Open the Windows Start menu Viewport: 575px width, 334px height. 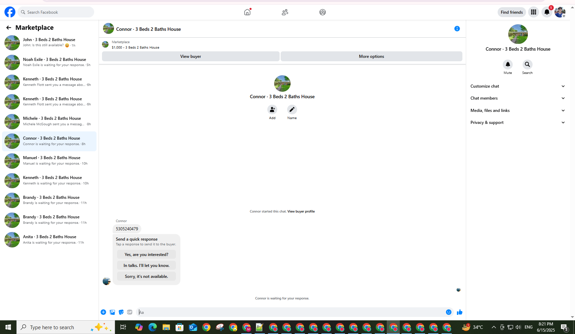[8, 327]
